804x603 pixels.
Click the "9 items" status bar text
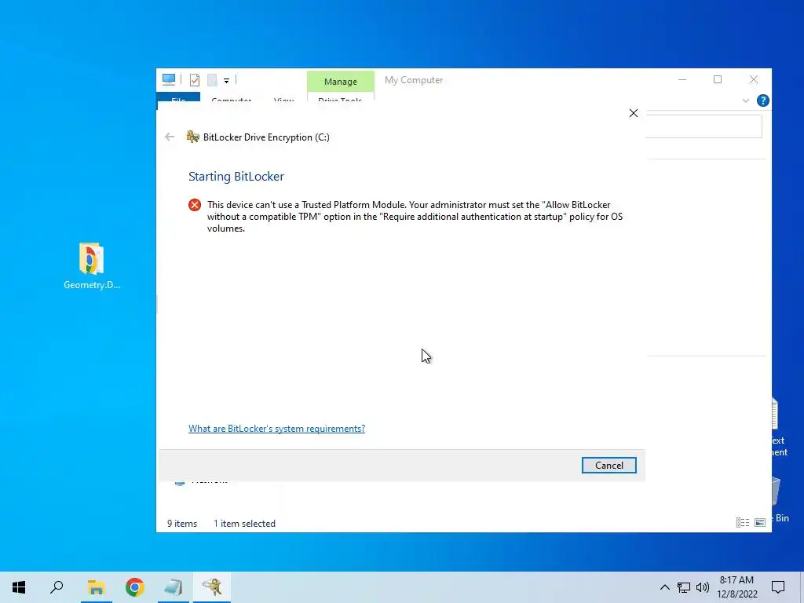[x=182, y=524]
